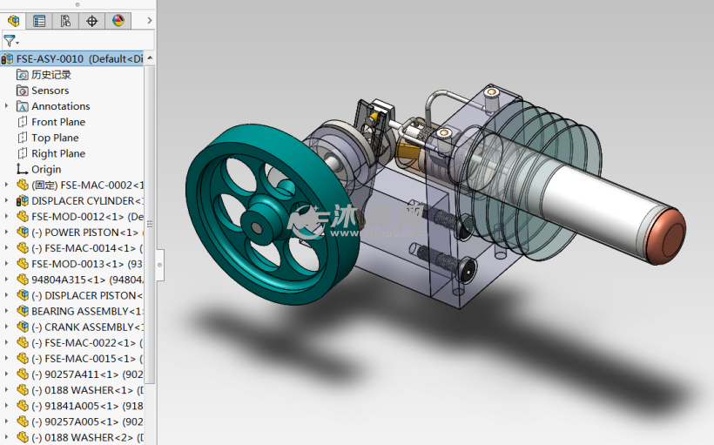Select the Right Plane
The height and width of the screenshot is (445, 714).
click(x=58, y=153)
